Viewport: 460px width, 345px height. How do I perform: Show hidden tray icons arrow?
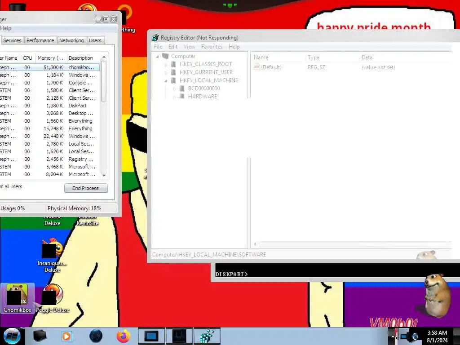click(x=393, y=336)
